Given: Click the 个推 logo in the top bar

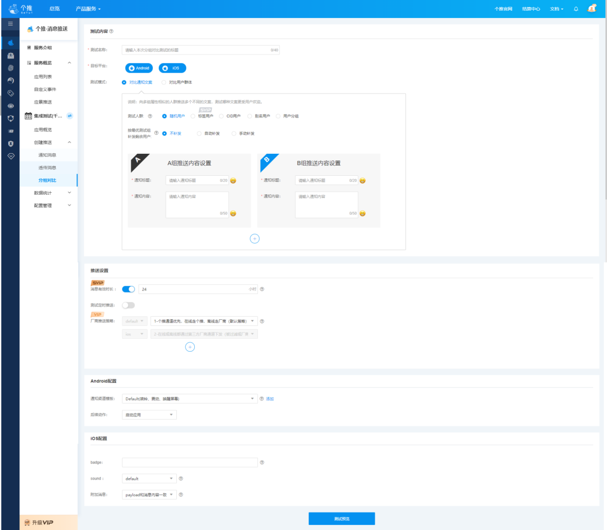Looking at the screenshot, I should pos(21,9).
